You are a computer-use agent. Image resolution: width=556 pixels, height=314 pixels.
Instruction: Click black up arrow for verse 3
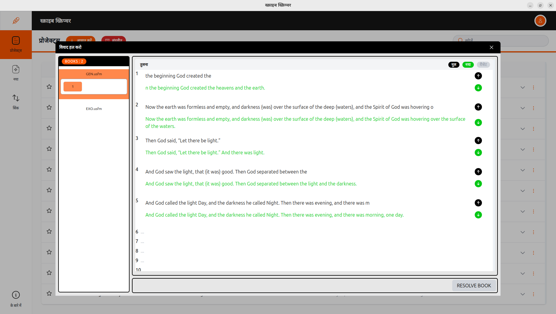point(478,141)
